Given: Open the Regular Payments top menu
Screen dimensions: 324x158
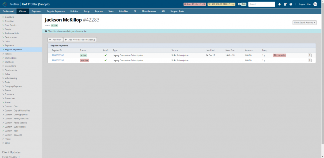Looking at the screenshot, I should tap(56, 11).
